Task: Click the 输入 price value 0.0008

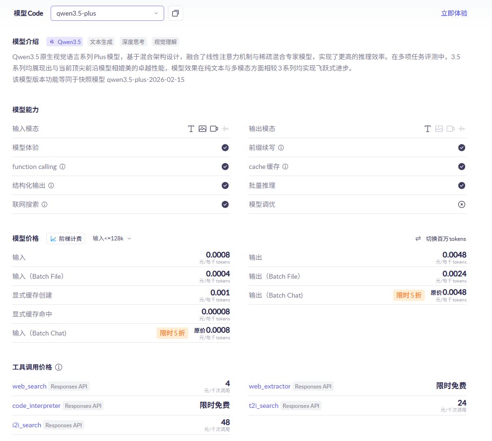Action: (x=218, y=255)
